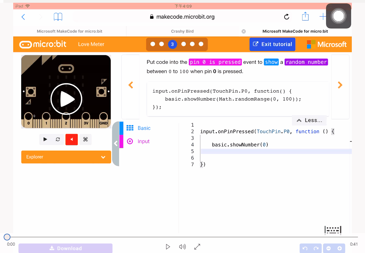365x253 pixels.
Task: Restart the simulator
Action: point(58,139)
